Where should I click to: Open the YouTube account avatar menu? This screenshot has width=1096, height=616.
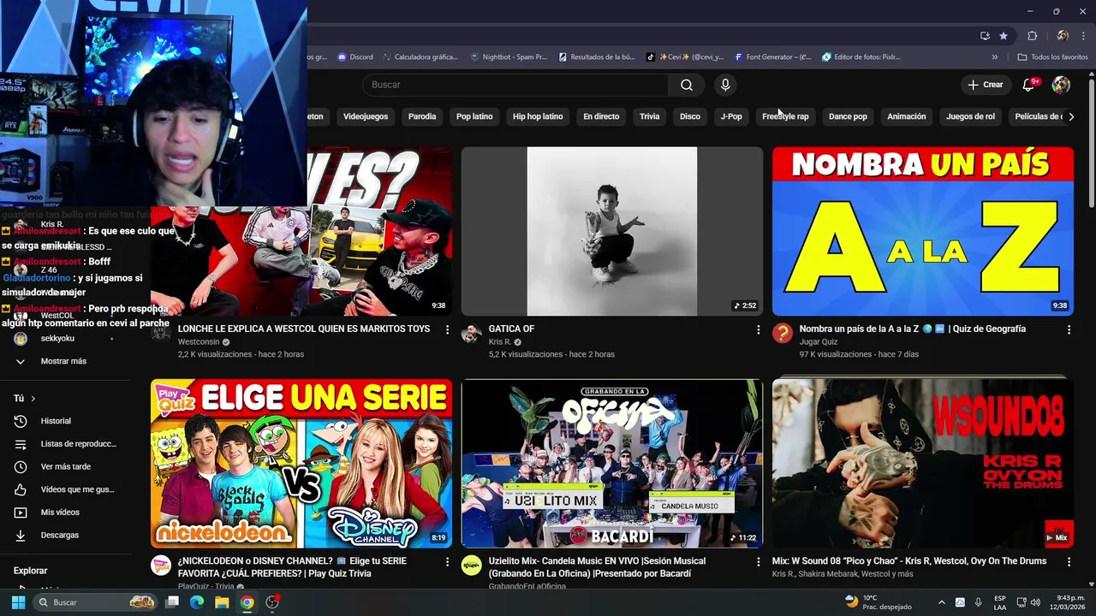(x=1061, y=85)
